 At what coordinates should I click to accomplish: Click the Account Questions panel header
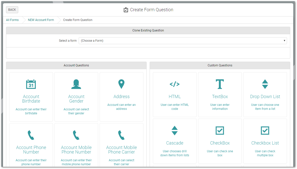pos(76,65)
